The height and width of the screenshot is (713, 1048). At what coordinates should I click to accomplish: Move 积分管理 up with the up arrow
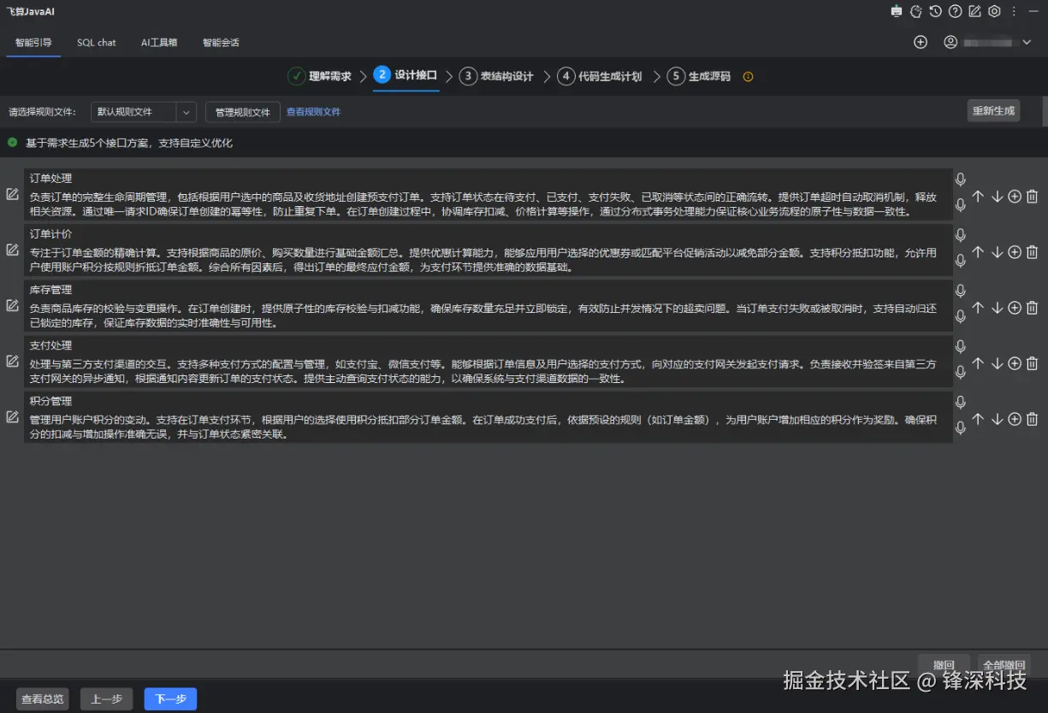pos(979,419)
